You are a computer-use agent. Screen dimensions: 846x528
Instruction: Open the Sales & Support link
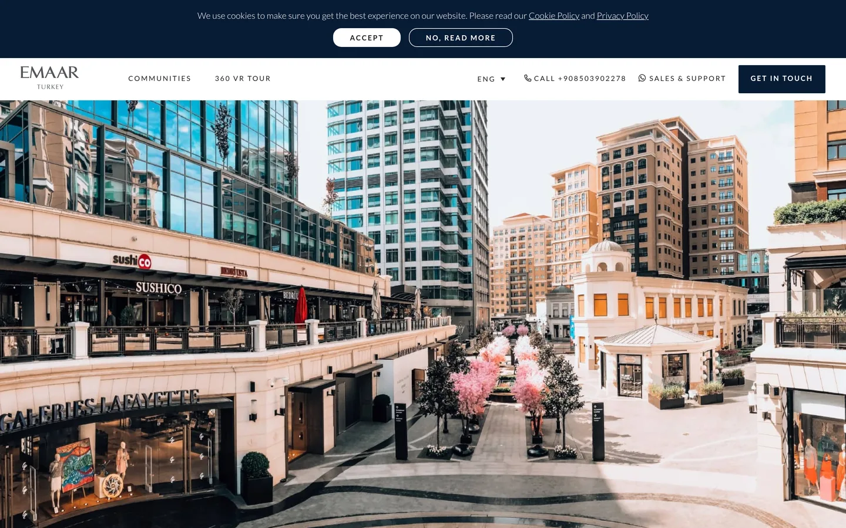tap(687, 79)
